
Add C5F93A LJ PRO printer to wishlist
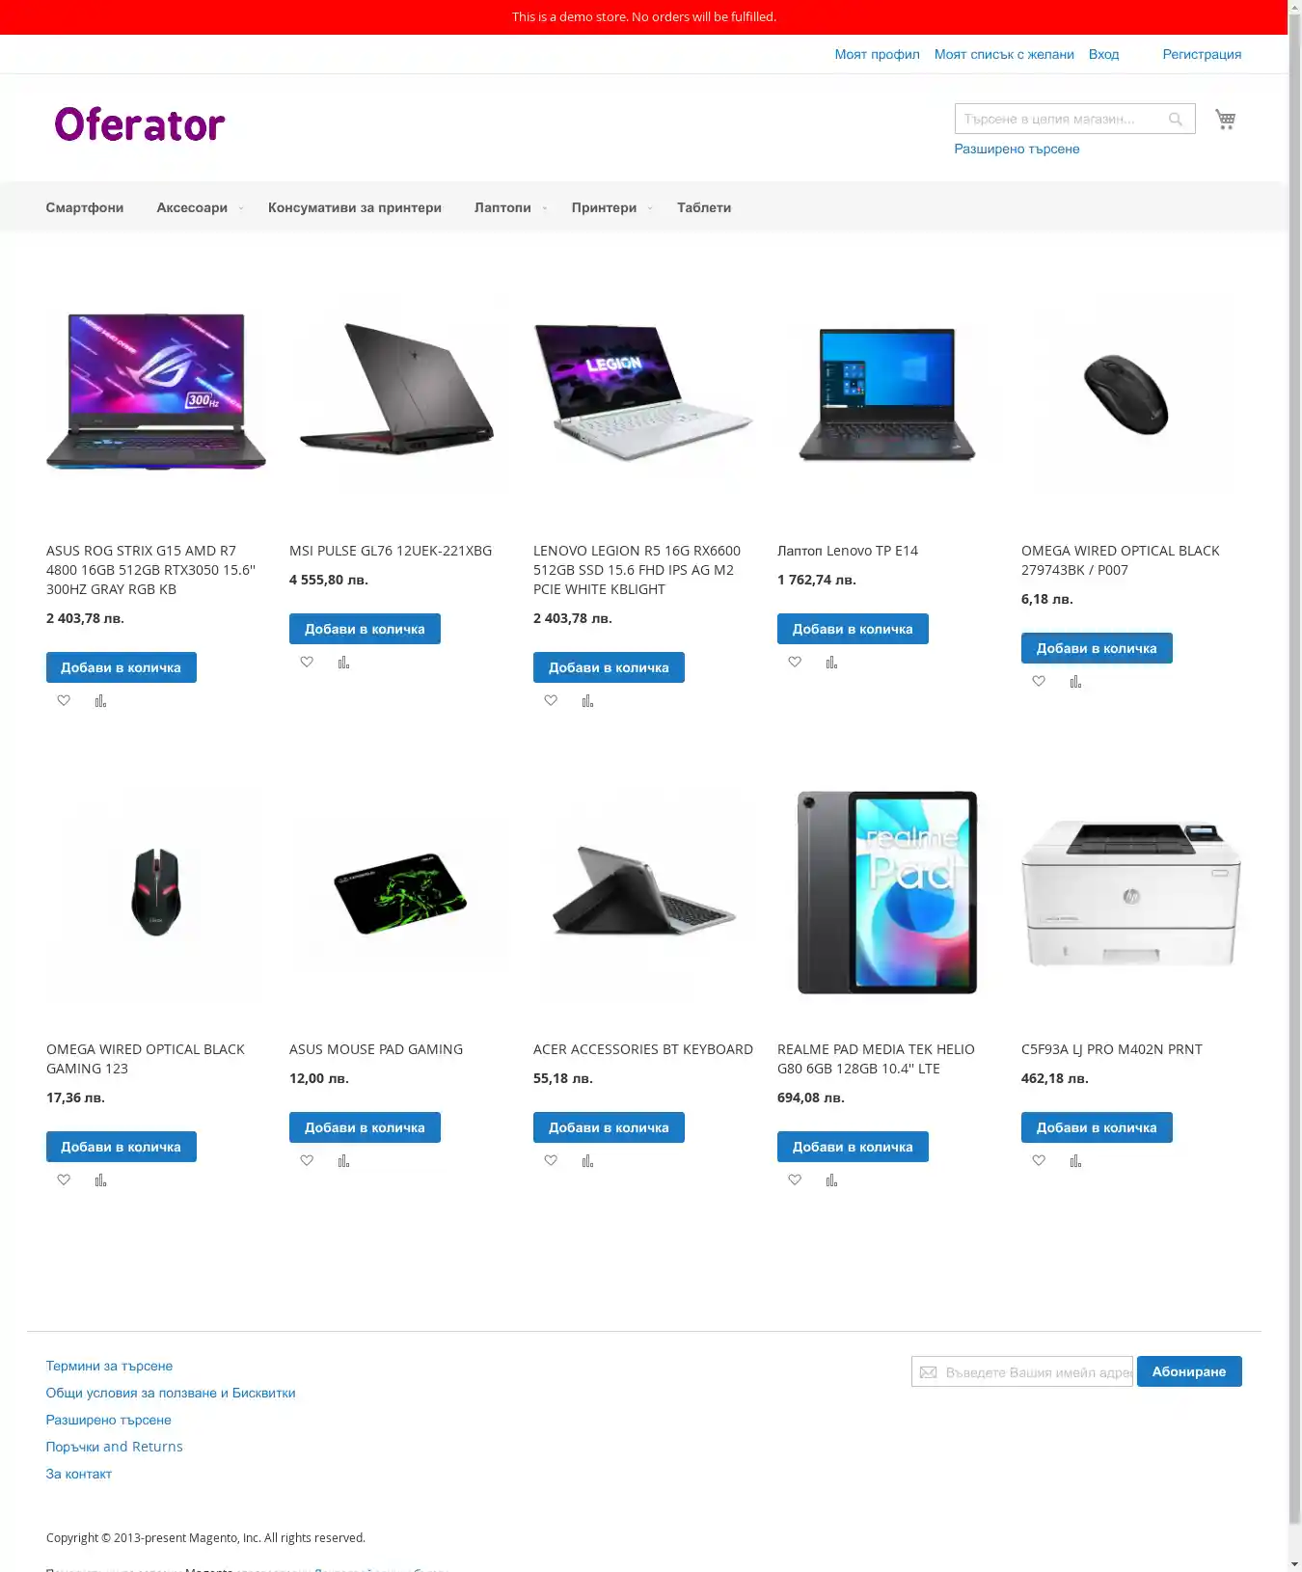[x=1039, y=1160]
